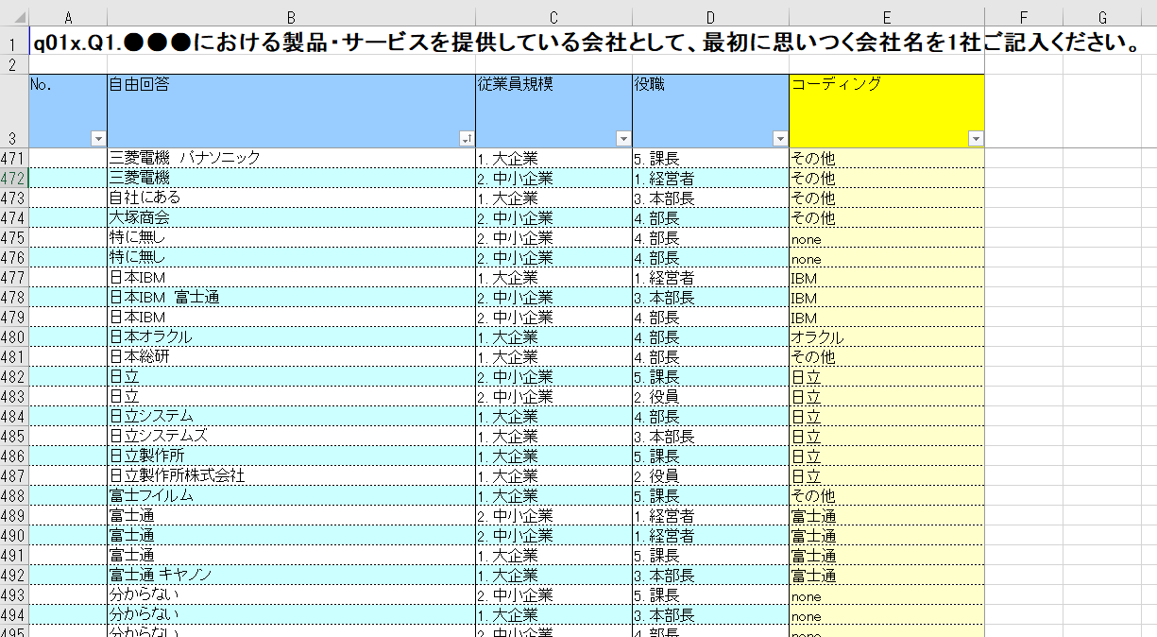Select cell 日立システム in row 484
The height and width of the screenshot is (637, 1157).
(x=291, y=416)
